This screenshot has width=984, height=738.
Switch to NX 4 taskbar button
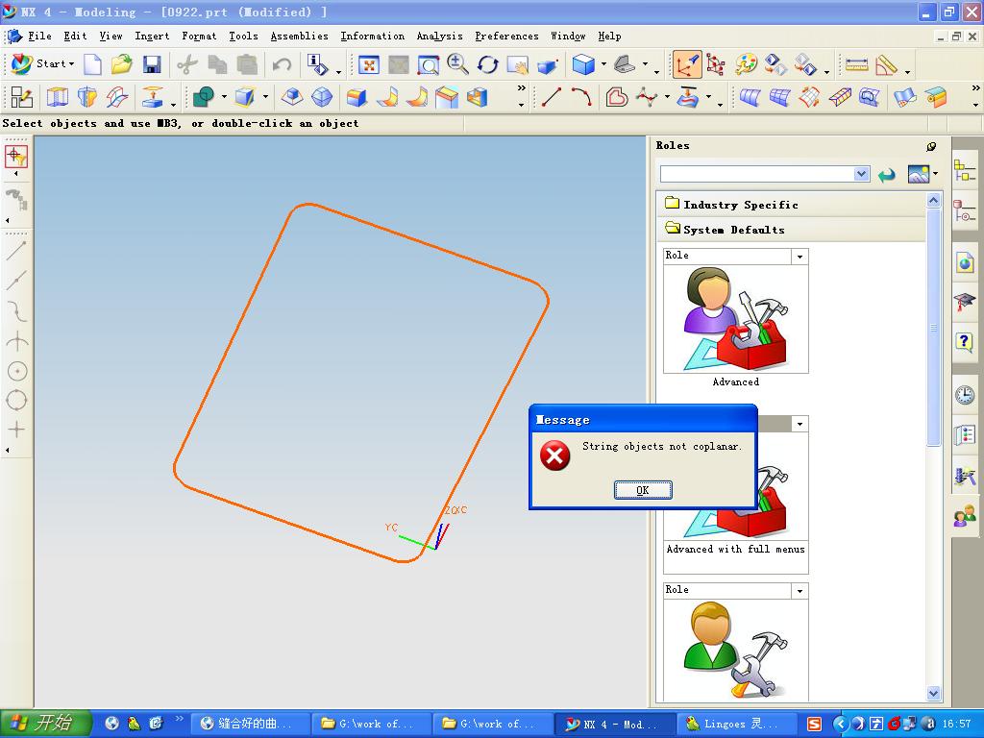(x=616, y=724)
